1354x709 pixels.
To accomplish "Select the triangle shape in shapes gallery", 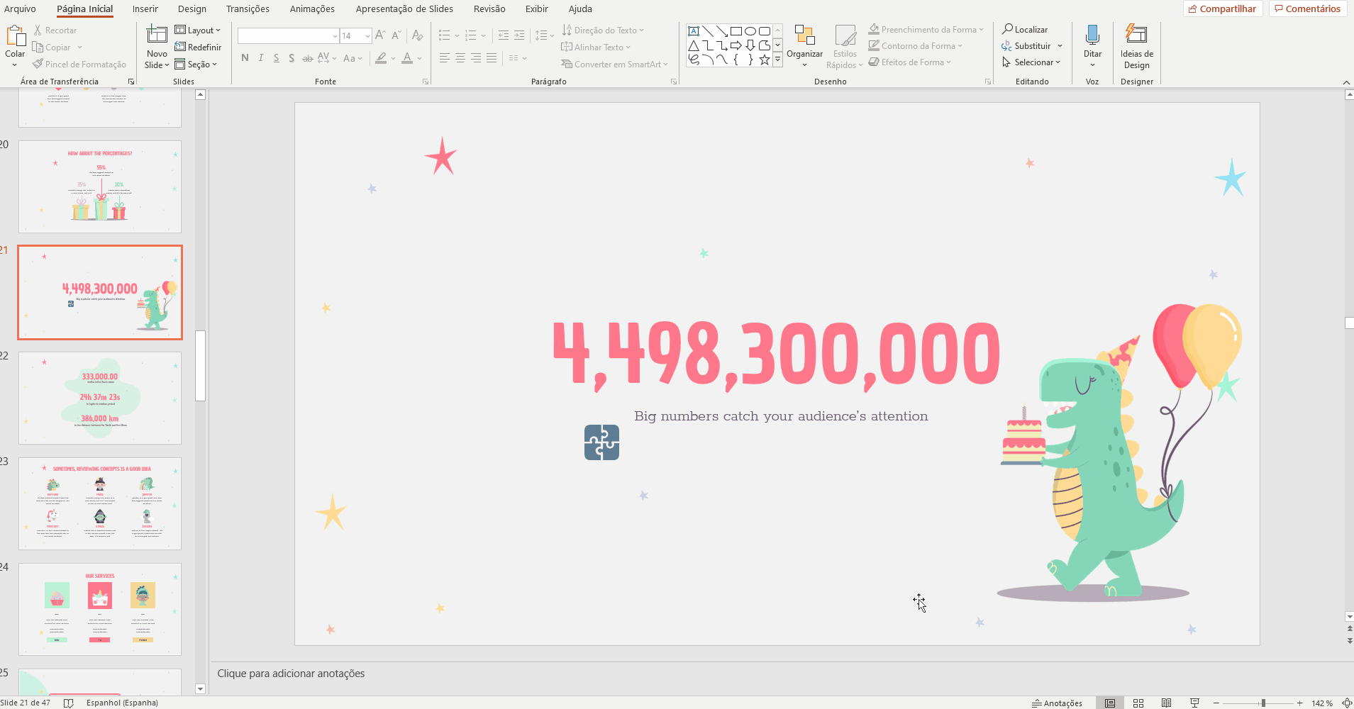I will click(694, 45).
